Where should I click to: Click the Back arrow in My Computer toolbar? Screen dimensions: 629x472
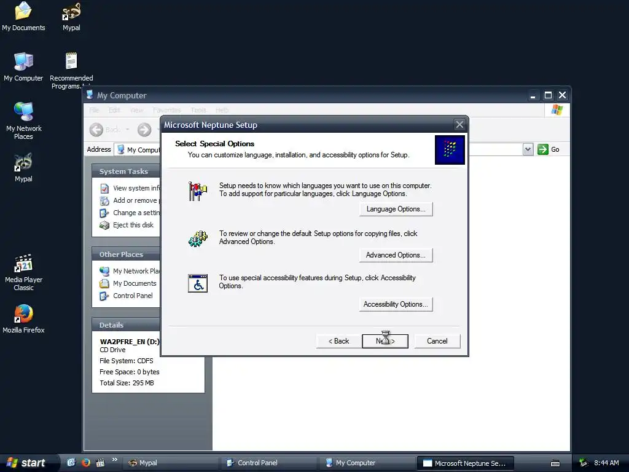[96, 130]
